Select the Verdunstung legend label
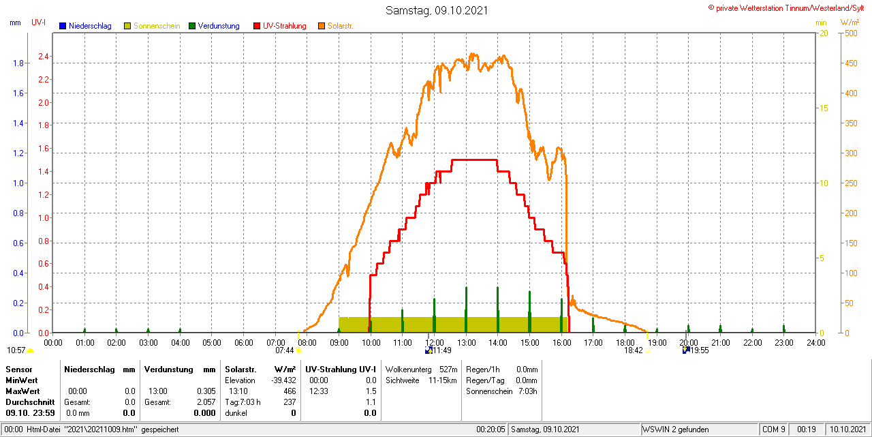This screenshot has height=437, width=872. point(219,26)
